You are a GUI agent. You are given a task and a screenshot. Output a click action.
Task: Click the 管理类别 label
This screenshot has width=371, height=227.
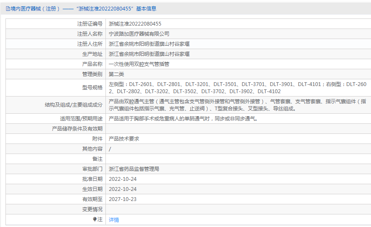92,74
